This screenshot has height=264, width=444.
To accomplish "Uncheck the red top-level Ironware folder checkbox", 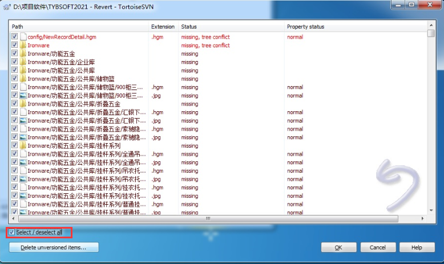I will point(14,44).
